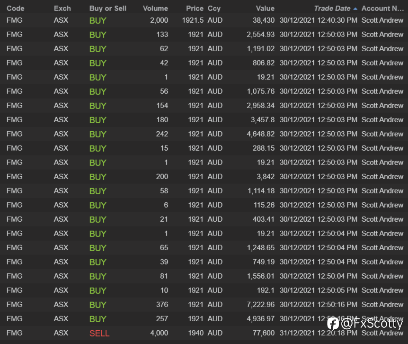This screenshot has height=344, width=408.
Task: Click the volume 15 cell
Action: (x=164, y=148)
